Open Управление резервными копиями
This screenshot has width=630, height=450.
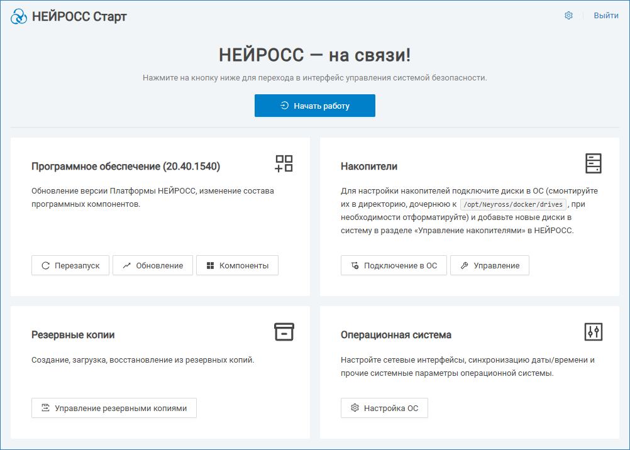tap(114, 408)
